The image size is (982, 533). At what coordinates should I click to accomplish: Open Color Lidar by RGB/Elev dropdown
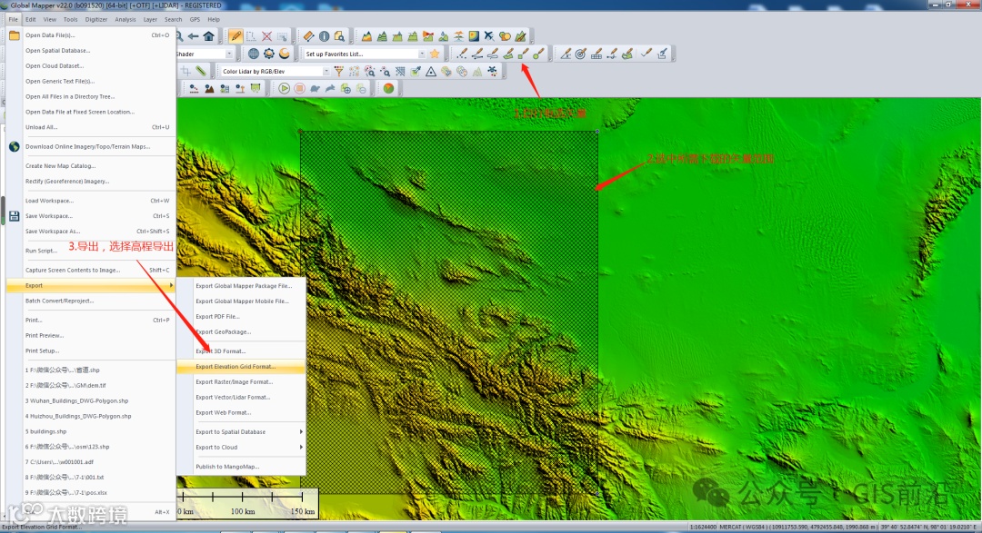point(328,71)
